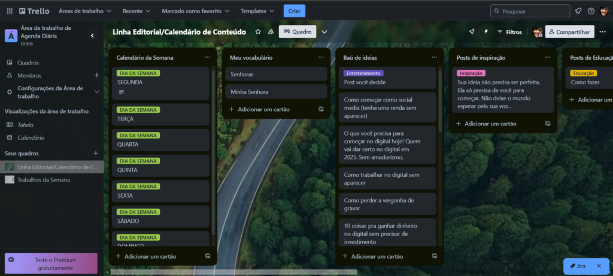
Task: Open automation lightning bolt icon
Action: coord(486,32)
